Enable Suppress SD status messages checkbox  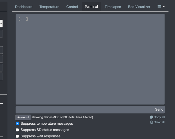(17, 130)
